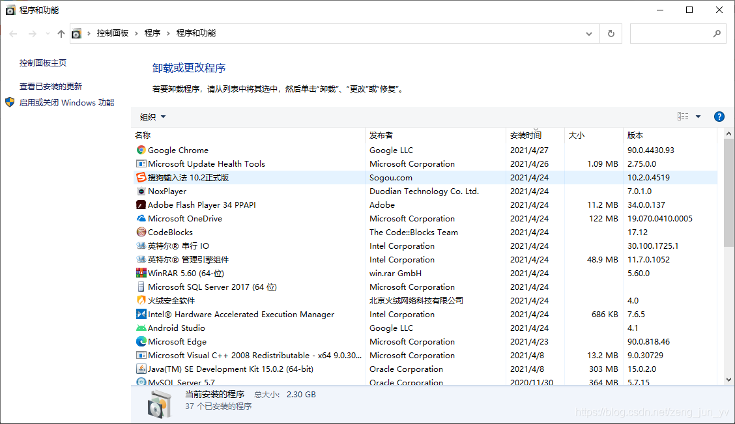Open the 组织 dropdown menu

pos(153,117)
